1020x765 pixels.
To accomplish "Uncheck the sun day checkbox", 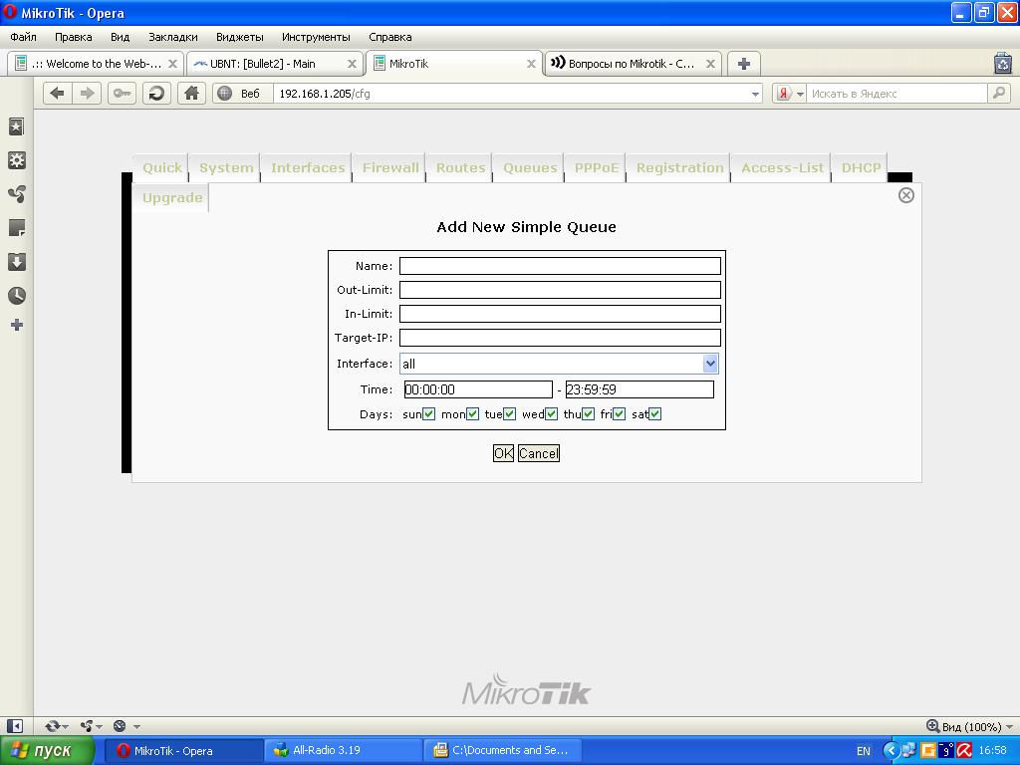I will click(x=428, y=413).
